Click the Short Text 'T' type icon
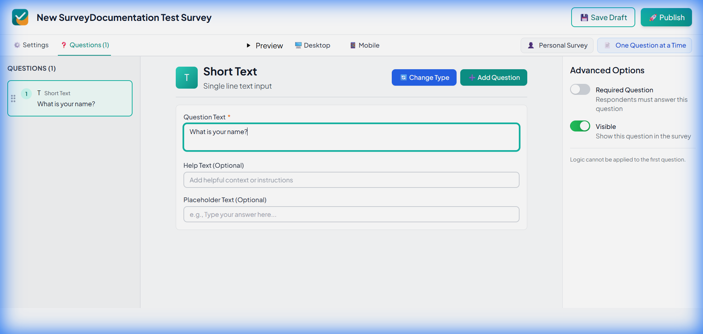 (x=186, y=77)
